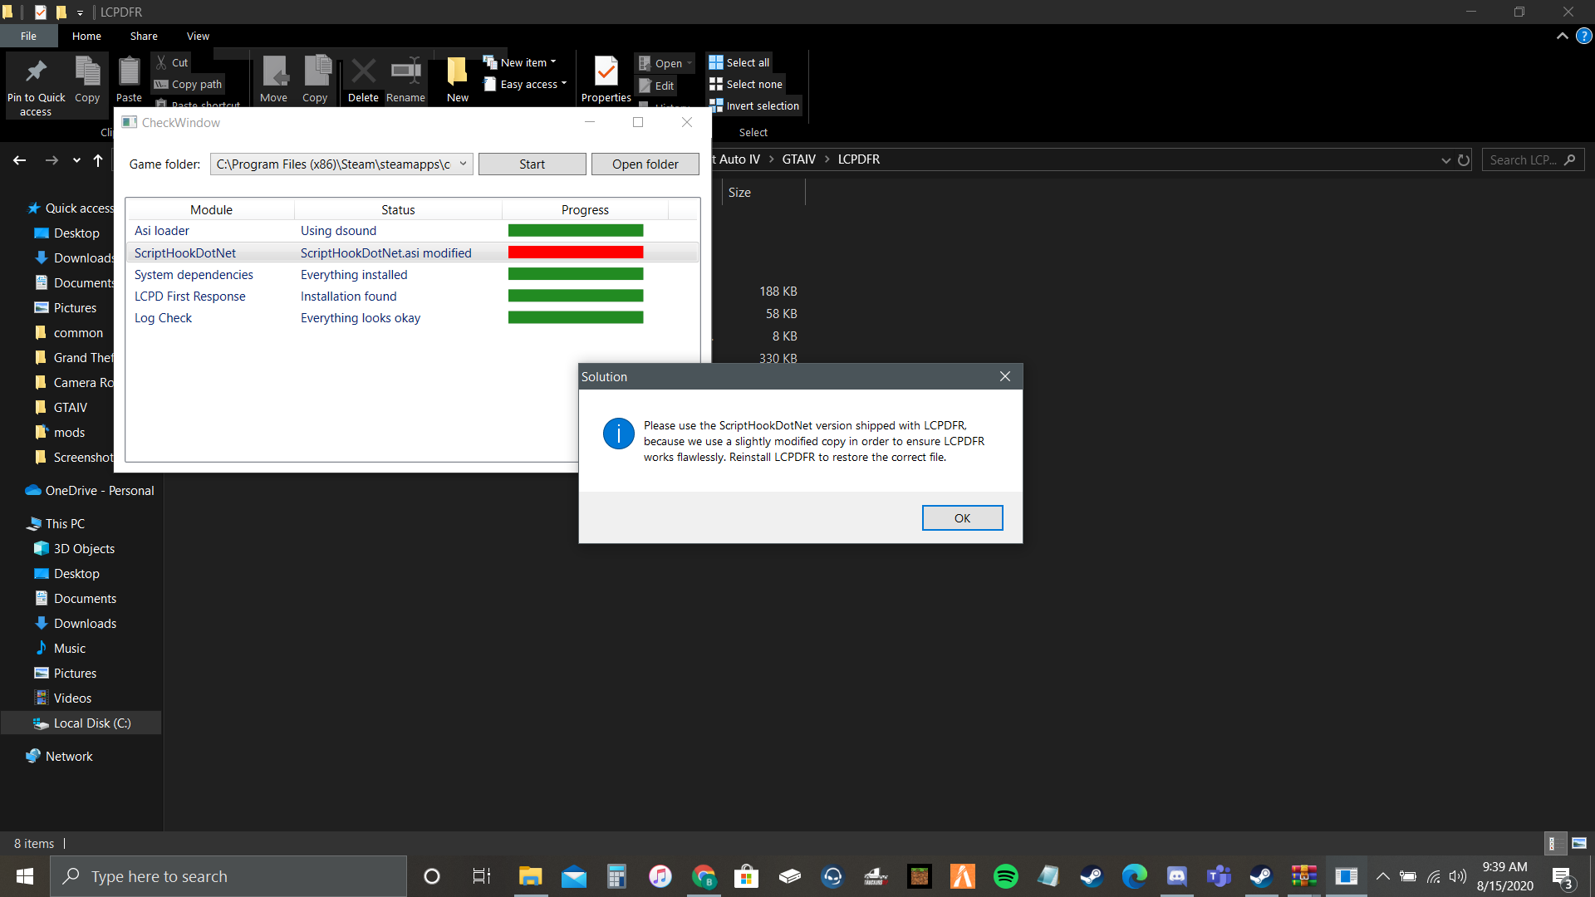Click the Open folder button
The image size is (1595, 897).
pos(645,164)
